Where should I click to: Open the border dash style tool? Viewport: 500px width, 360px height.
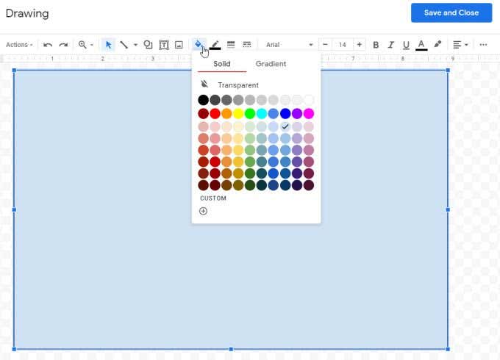coord(247,45)
